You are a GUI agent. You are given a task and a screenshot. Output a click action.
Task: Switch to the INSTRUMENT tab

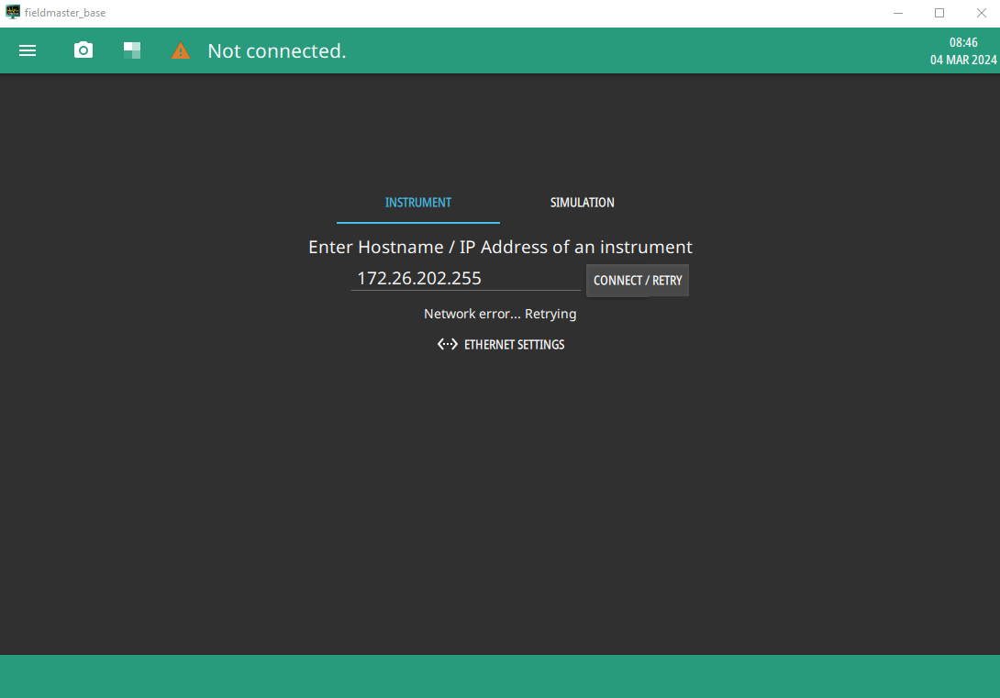click(417, 203)
